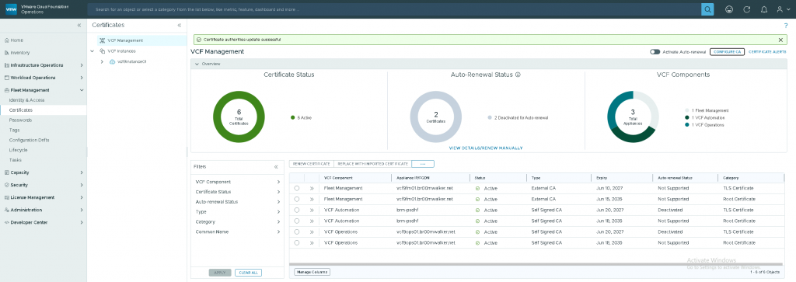
Task: Click the Auto-Renewal Status info icon
Action: click(x=518, y=75)
